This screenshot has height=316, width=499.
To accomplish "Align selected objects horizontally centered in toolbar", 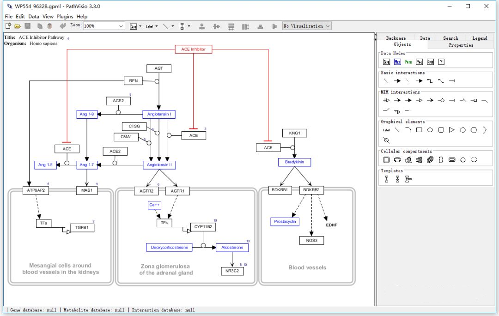I will pyautogui.click(x=202, y=26).
